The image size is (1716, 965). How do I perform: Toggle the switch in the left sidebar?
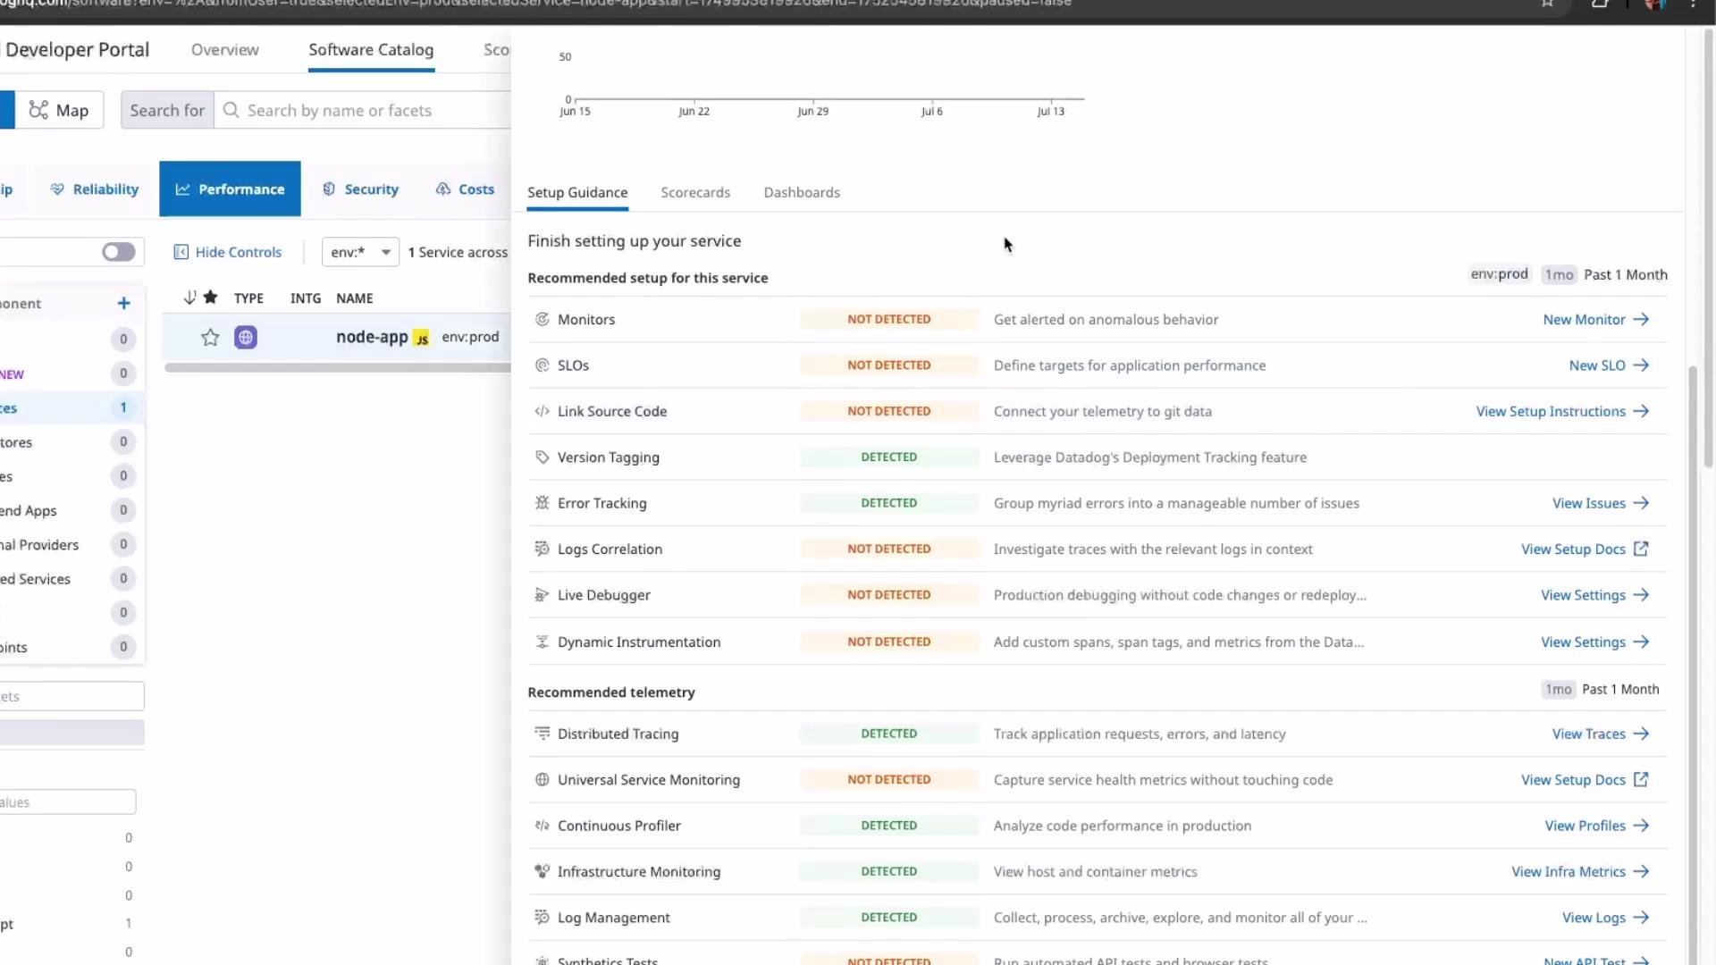pos(118,252)
